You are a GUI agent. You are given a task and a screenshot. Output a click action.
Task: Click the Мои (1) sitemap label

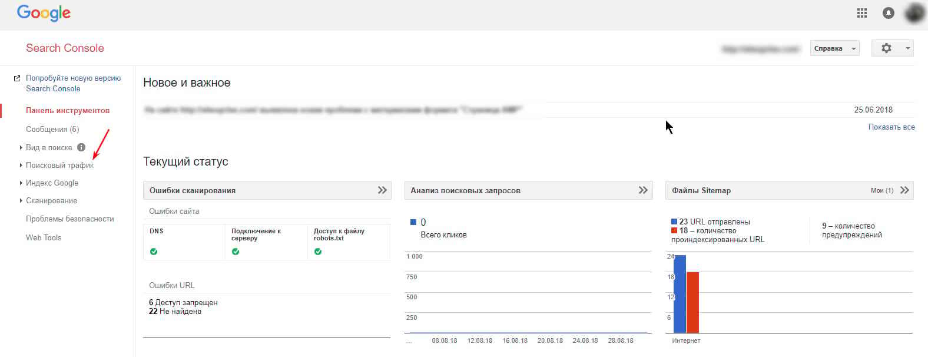(882, 190)
